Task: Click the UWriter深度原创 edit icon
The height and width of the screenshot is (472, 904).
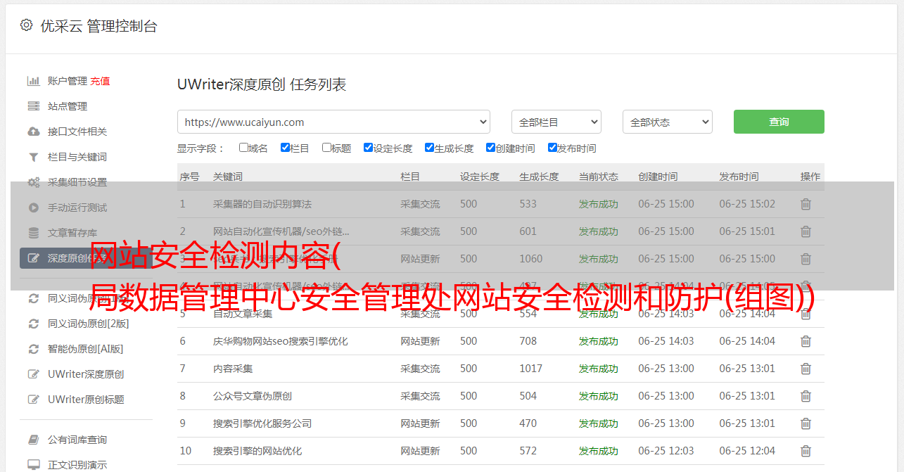Action: 33,374
